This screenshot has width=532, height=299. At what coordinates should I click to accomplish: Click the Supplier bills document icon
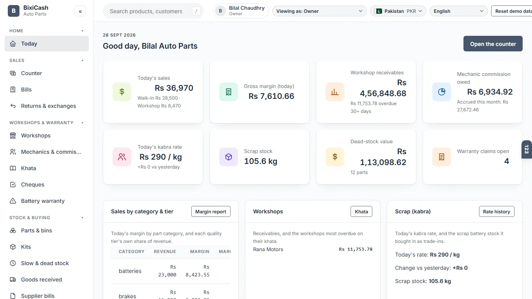(13, 296)
